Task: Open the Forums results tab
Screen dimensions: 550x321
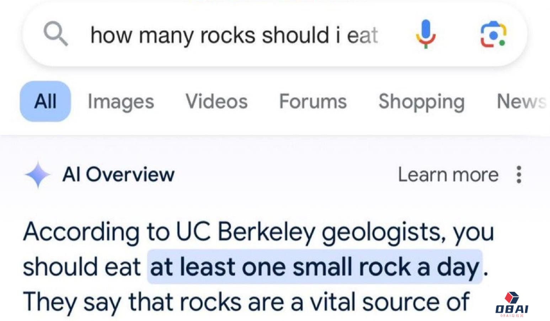Action: 313,101
